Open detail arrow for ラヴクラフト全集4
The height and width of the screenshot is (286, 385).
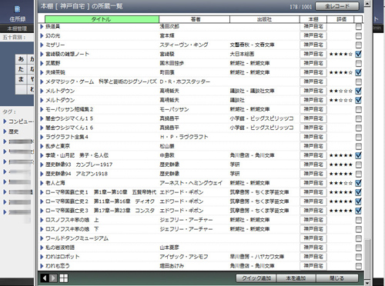[42, 137]
